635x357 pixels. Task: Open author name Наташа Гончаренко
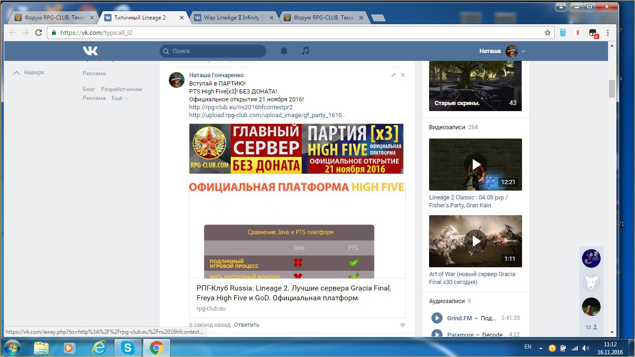pos(216,75)
